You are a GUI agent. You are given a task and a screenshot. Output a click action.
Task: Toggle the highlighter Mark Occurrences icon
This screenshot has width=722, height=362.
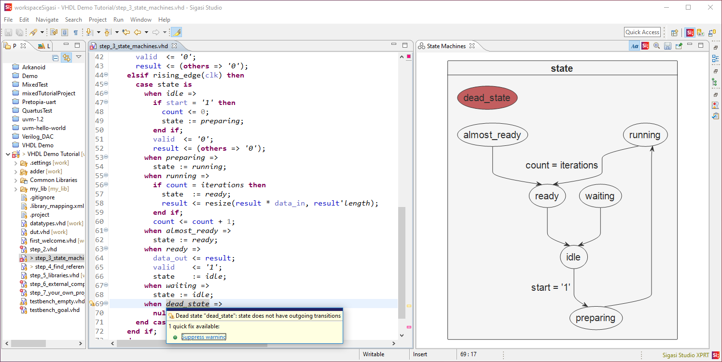point(176,32)
